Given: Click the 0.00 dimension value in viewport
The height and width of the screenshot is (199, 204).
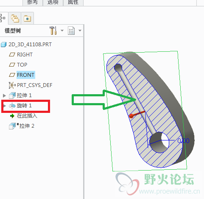Looking at the screenshot, I should pyautogui.click(x=183, y=141).
